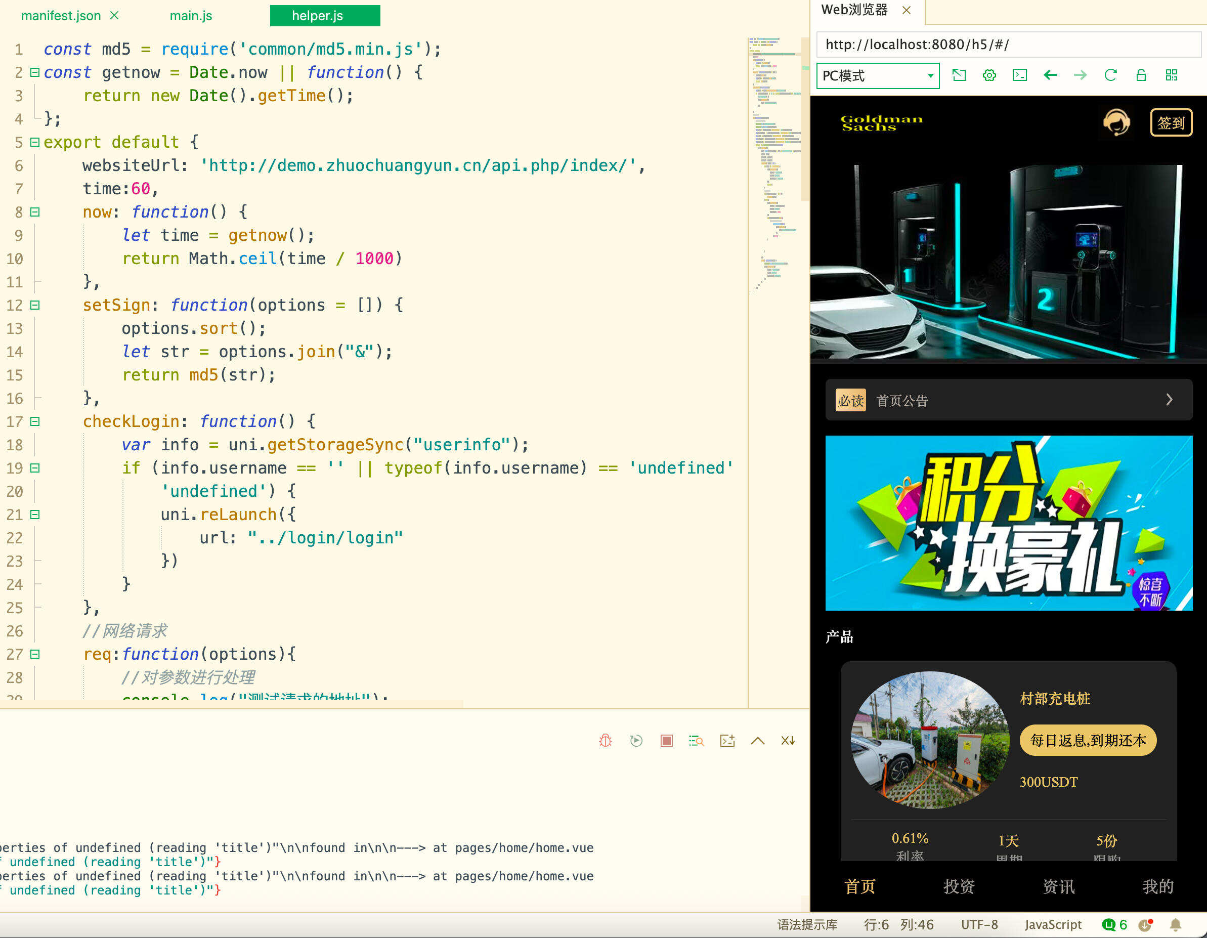The image size is (1207, 938).
Task: Collapse the setSign function at line 12
Action: pyautogui.click(x=35, y=305)
